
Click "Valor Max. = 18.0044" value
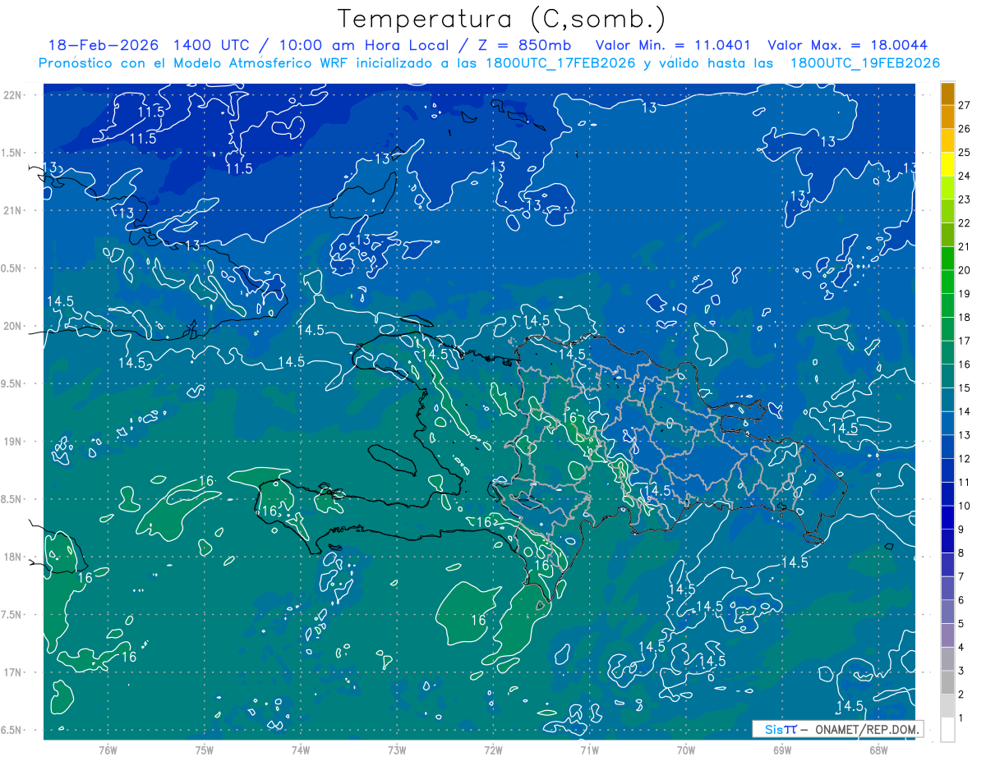pos(848,45)
